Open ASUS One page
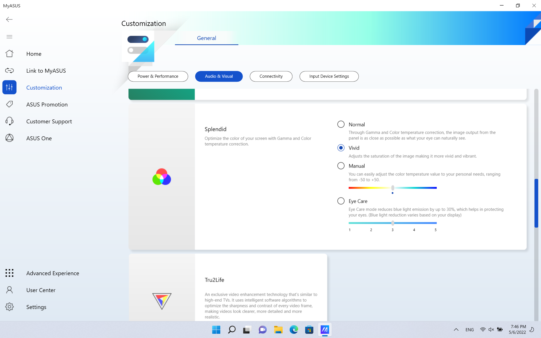The height and width of the screenshot is (338, 541). coord(39,138)
